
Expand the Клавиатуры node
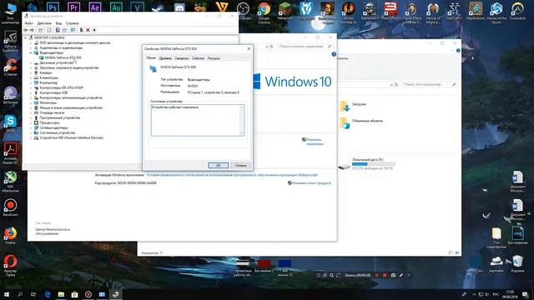[31, 77]
